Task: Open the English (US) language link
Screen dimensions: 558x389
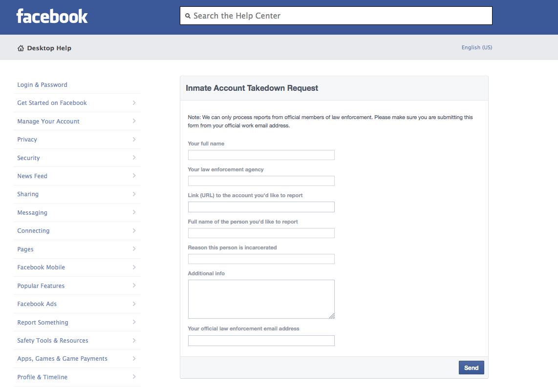Action: click(476, 48)
